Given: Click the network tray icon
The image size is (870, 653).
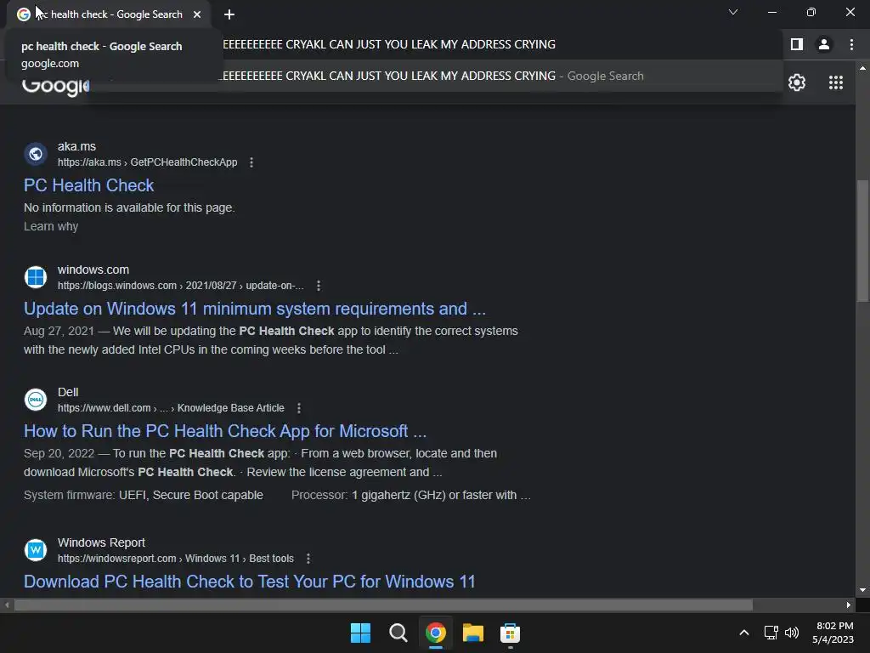Looking at the screenshot, I should pyautogui.click(x=771, y=633).
